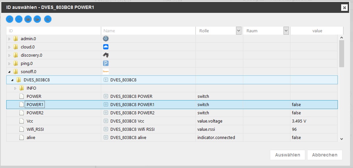Open the Raum filter dropdown
This screenshot has height=168, width=353.
click(x=286, y=31)
